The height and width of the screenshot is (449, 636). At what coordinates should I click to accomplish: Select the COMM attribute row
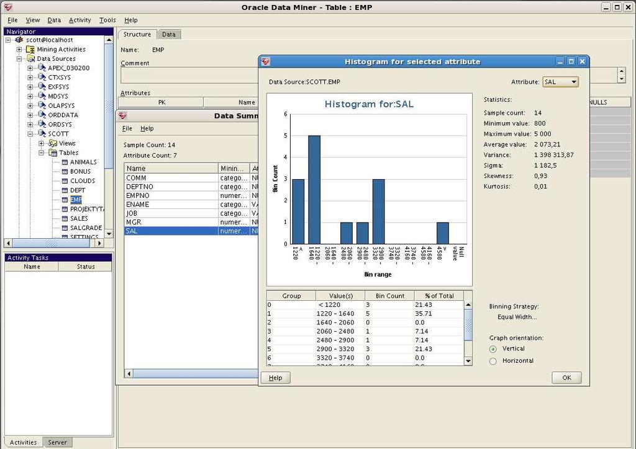tap(191, 178)
